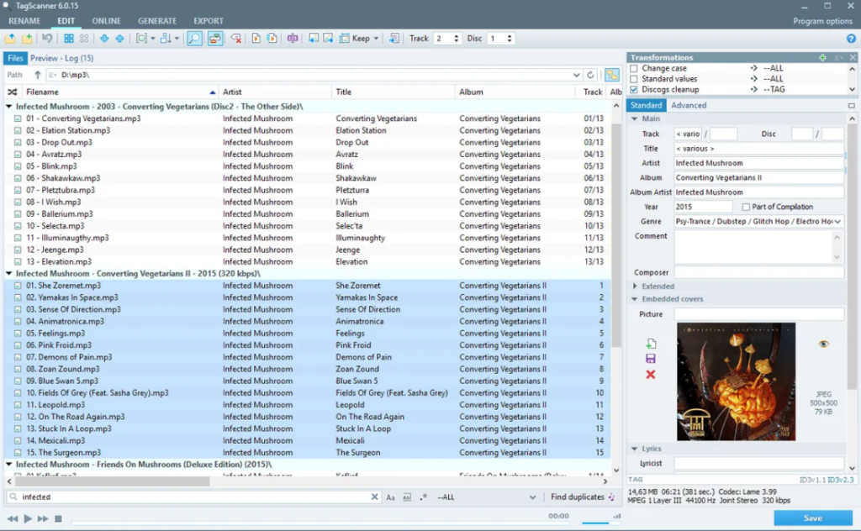Toggle checkbox for 01 - Converting Vegetarians.mp3
The image size is (861, 531).
(18, 118)
